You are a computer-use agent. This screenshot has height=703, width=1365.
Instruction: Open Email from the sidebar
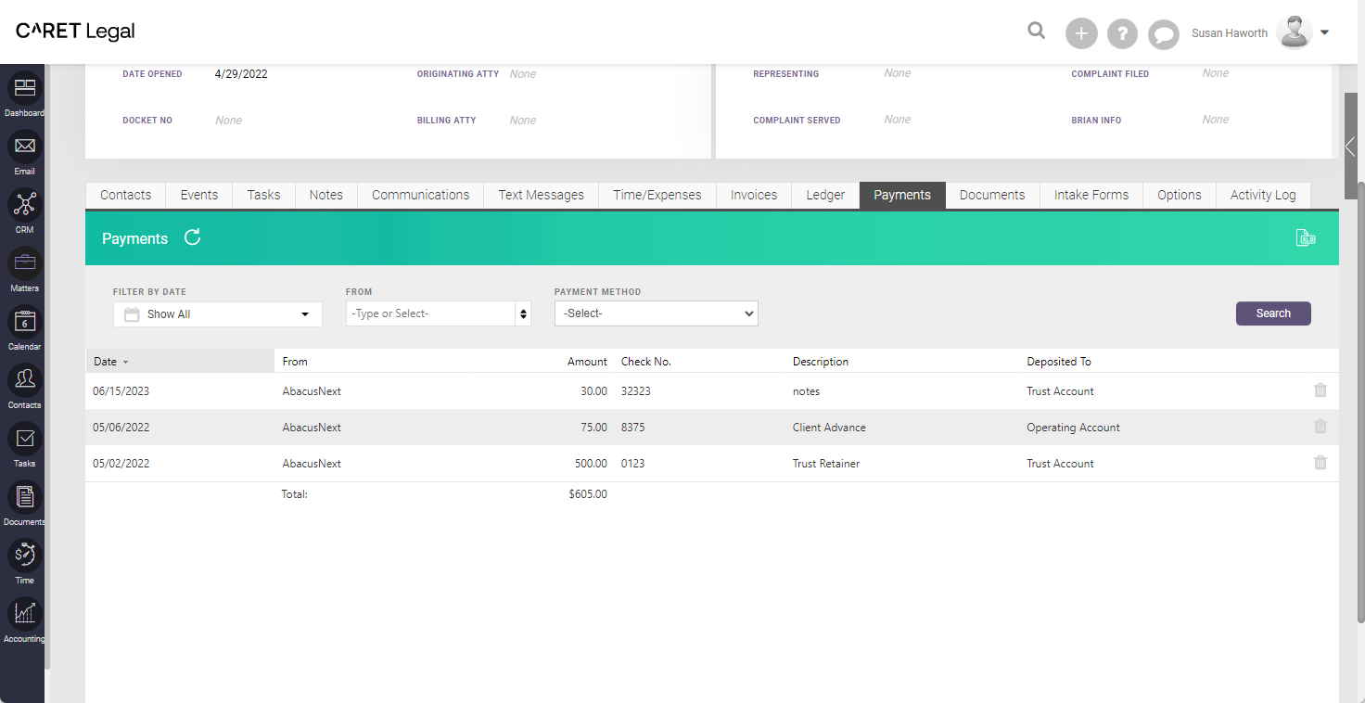[x=25, y=147]
